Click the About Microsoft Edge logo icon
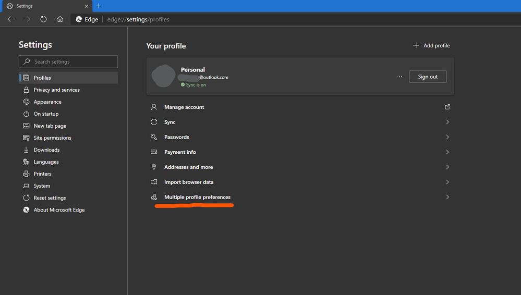 26,210
